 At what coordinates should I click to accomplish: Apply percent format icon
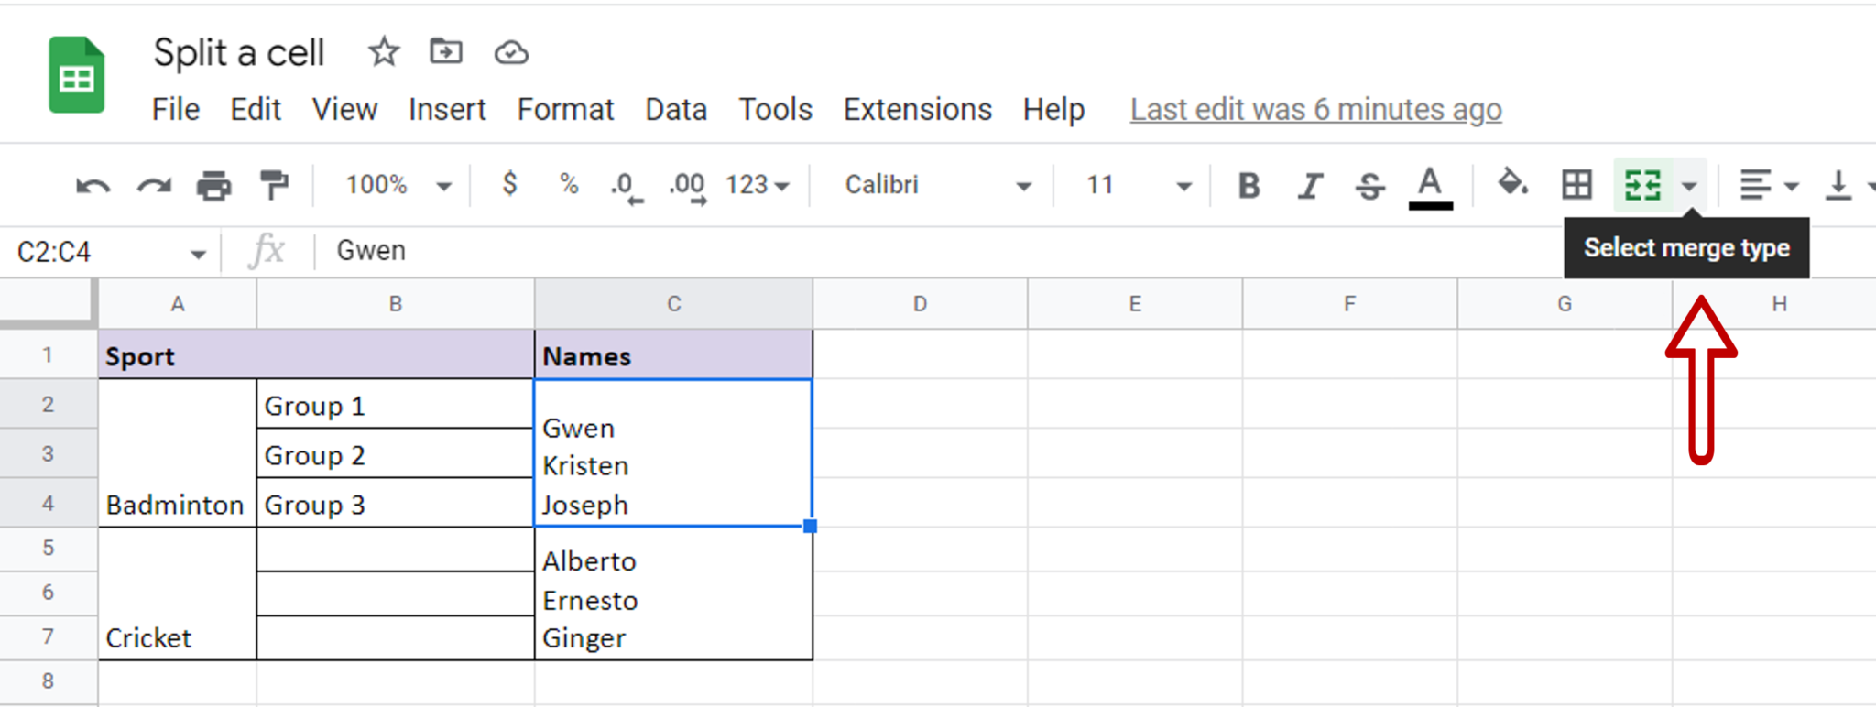[x=568, y=185]
